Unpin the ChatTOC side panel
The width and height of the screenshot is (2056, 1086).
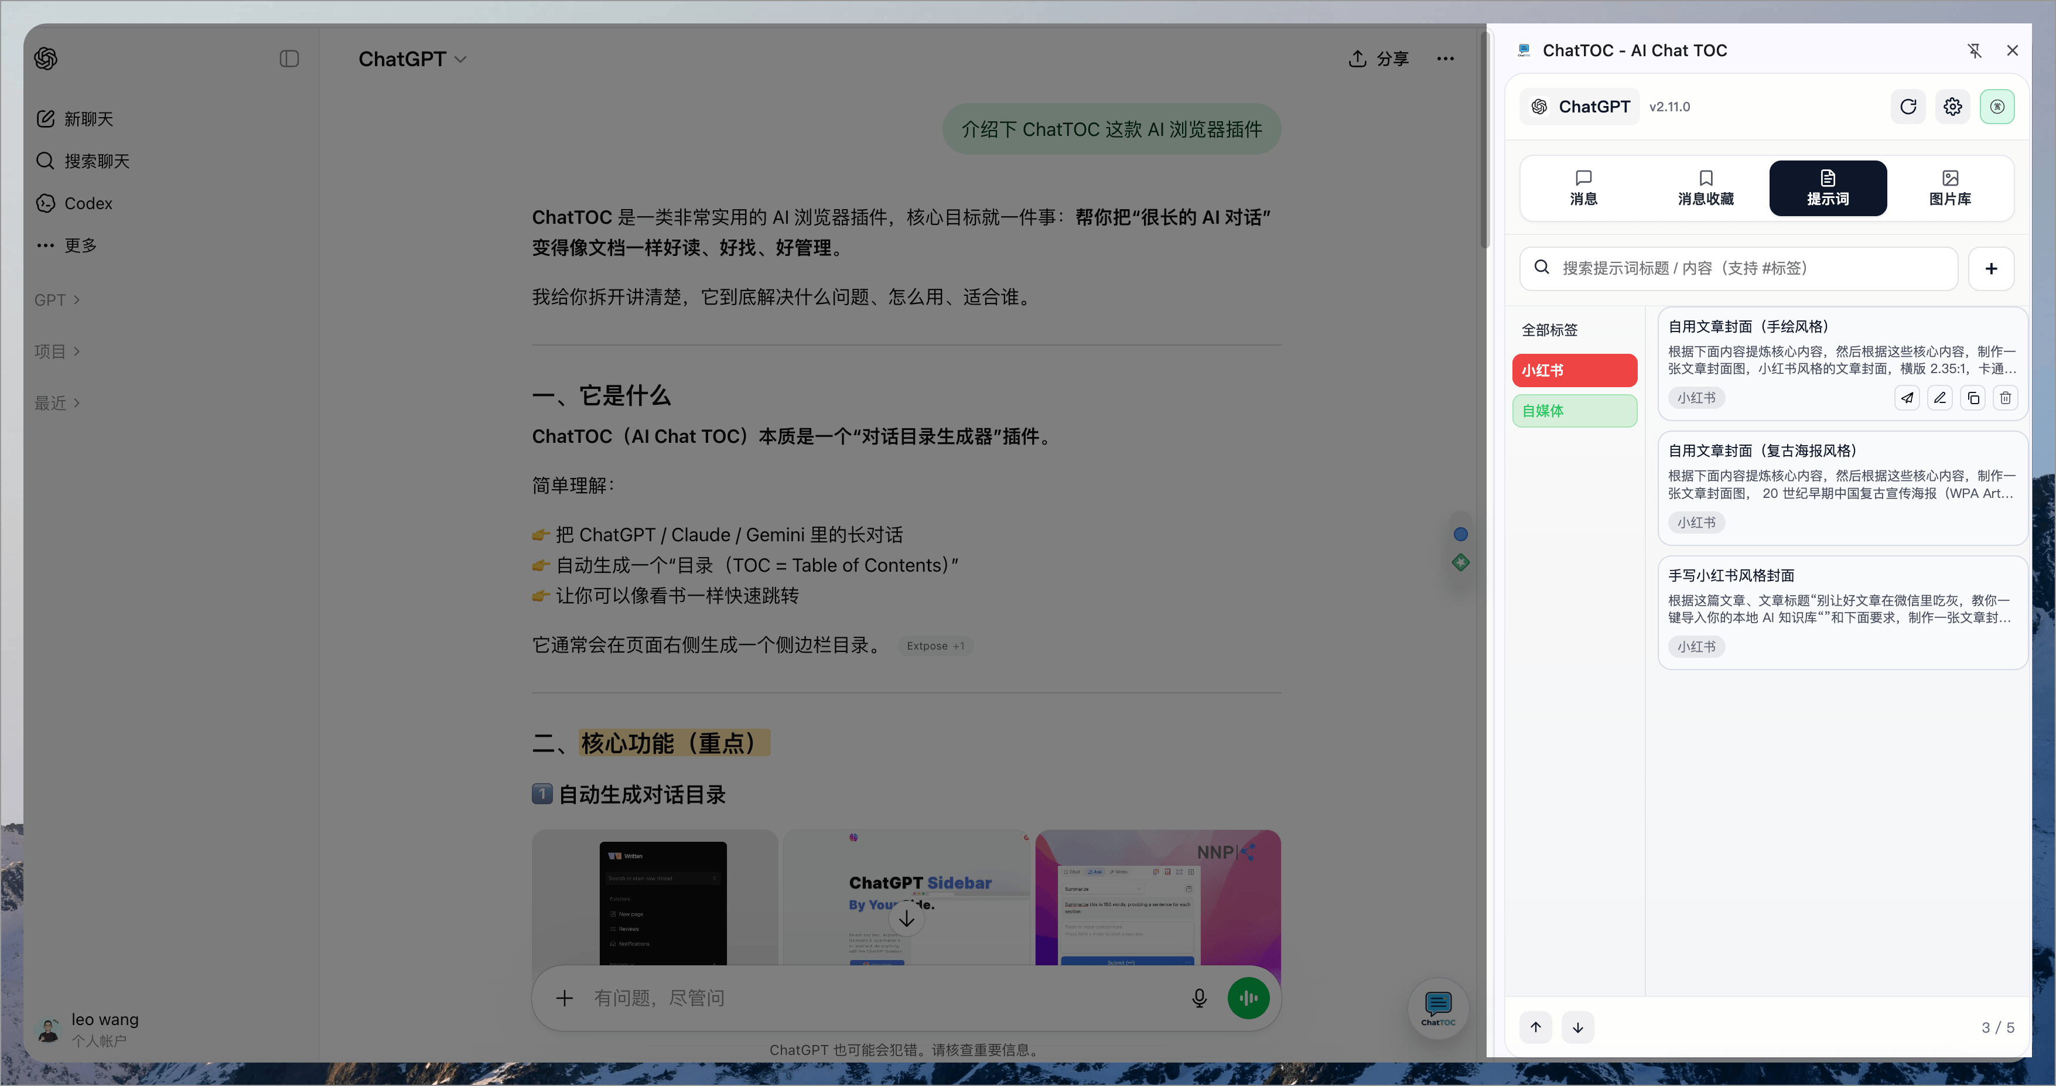[x=1974, y=50]
